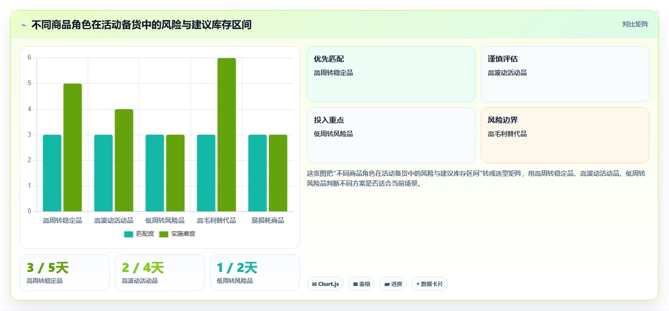This screenshot has width=669, height=311.
Task: Click the main title 不同商品角色在活动备货中的风险与建议库存区间
Action: [141, 25]
